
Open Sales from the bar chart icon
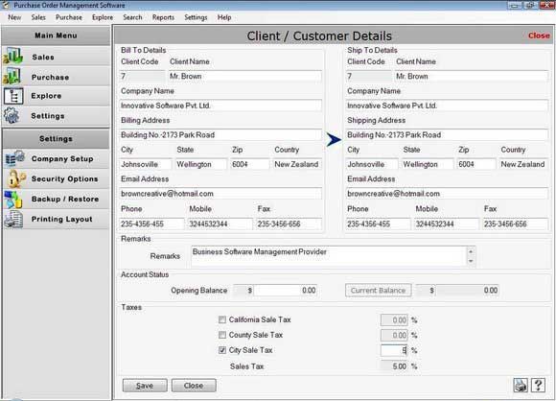[x=13, y=56]
